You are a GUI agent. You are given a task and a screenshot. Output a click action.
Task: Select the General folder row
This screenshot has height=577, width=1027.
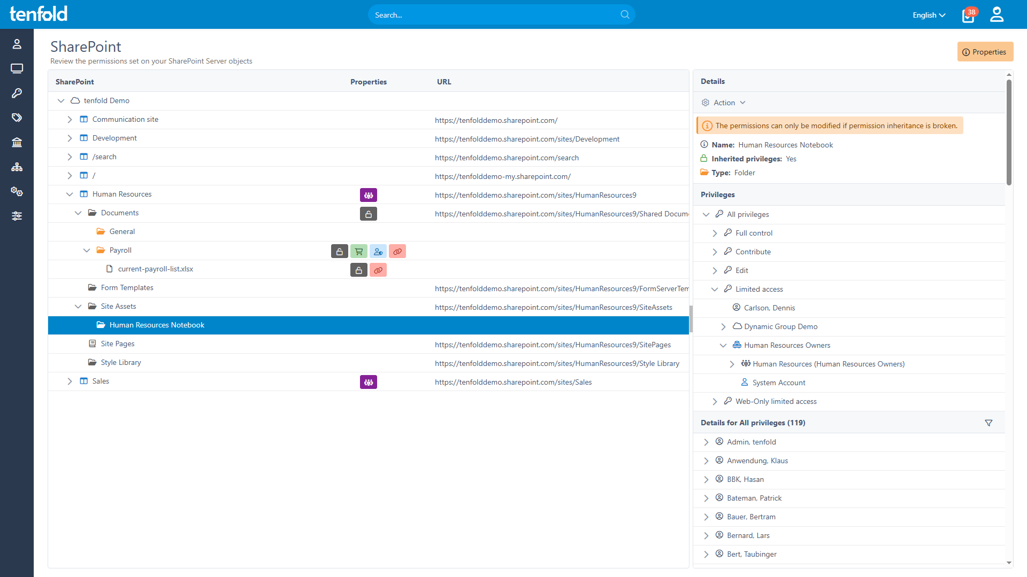(x=368, y=231)
